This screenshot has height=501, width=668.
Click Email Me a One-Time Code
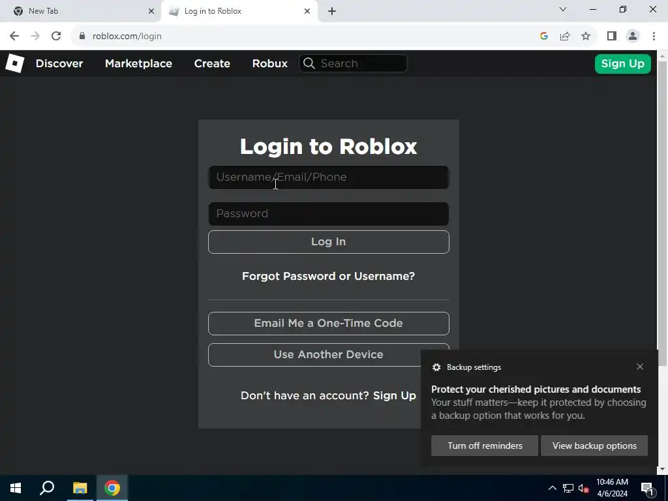pos(329,324)
